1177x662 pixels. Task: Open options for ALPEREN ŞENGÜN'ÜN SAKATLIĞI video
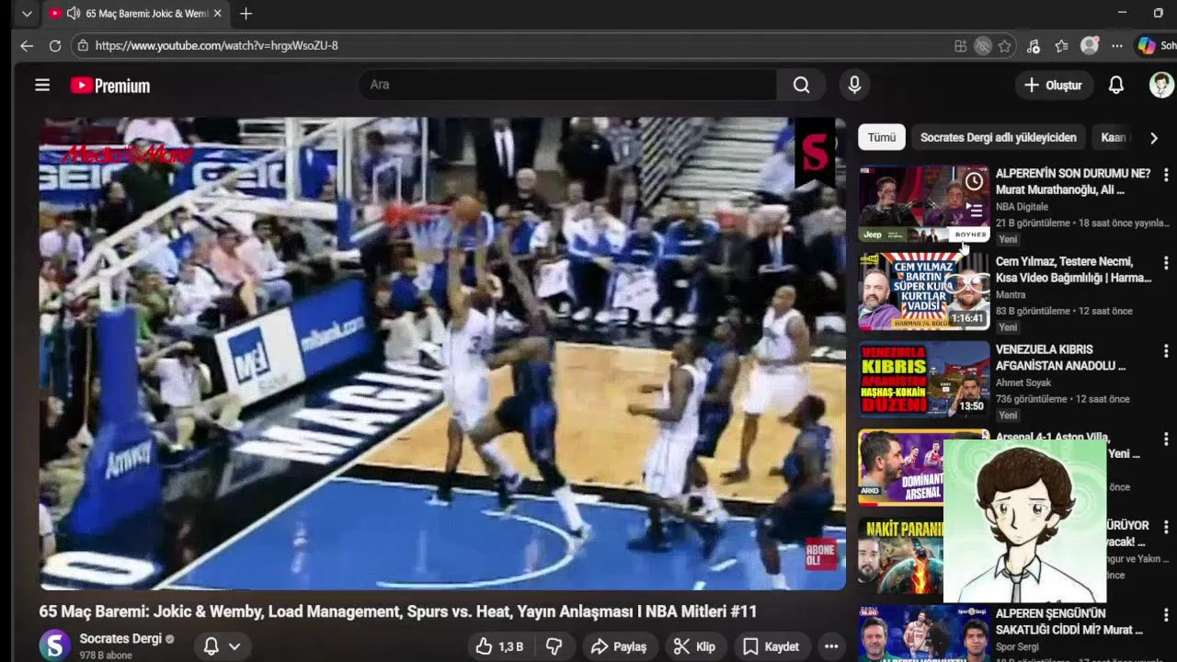pyautogui.click(x=1166, y=615)
